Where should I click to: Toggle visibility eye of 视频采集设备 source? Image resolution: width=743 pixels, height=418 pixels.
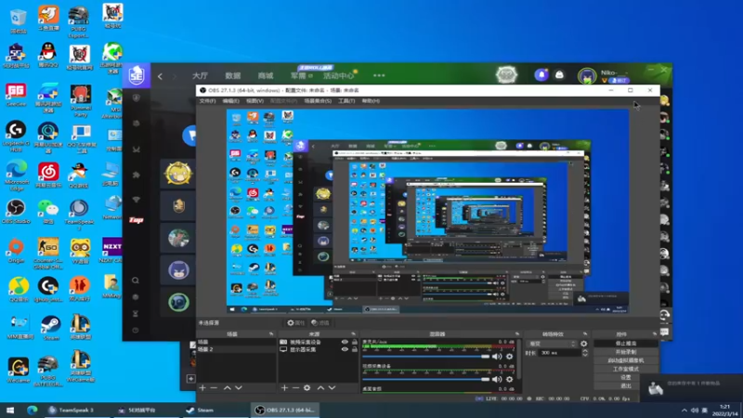pos(345,342)
